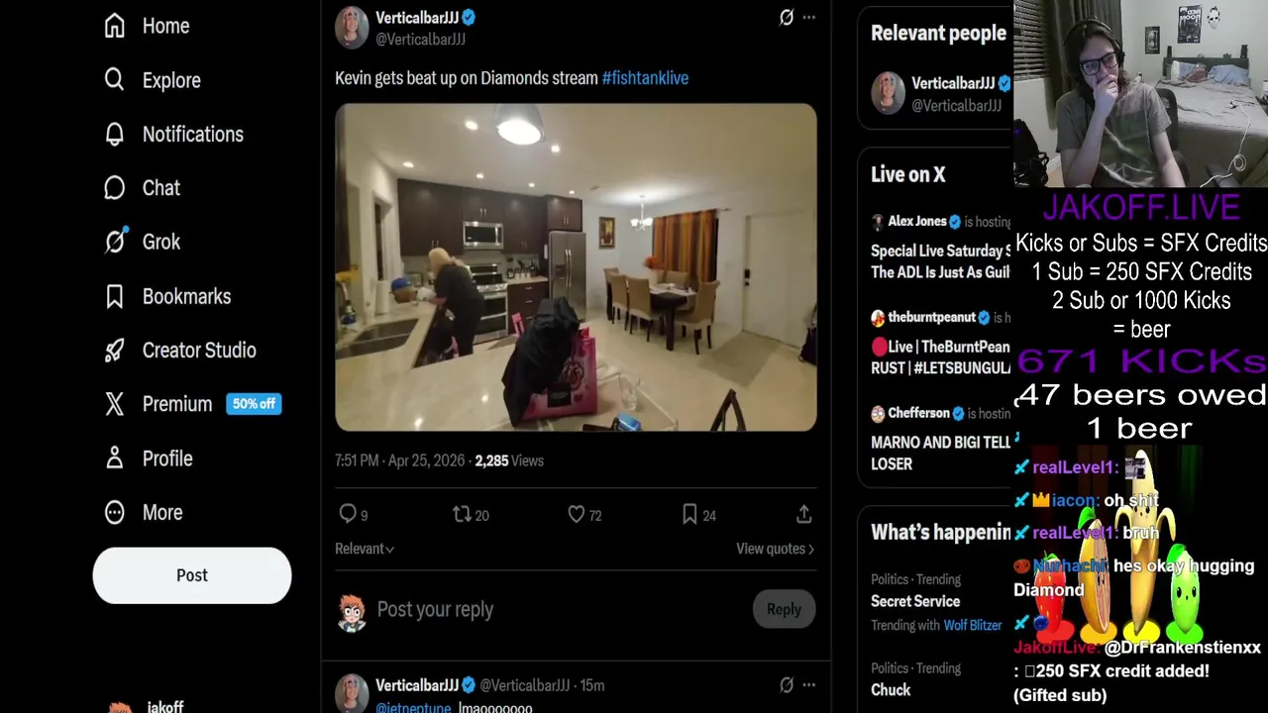The height and width of the screenshot is (713, 1268).
Task: Toggle Grok icon on VerticalbarJJJ's reply
Action: pyautogui.click(x=787, y=685)
